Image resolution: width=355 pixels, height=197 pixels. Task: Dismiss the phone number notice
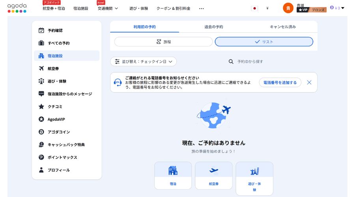click(x=309, y=82)
